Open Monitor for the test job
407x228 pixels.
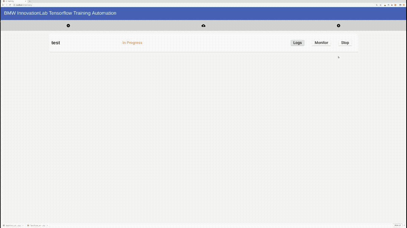tap(321, 43)
